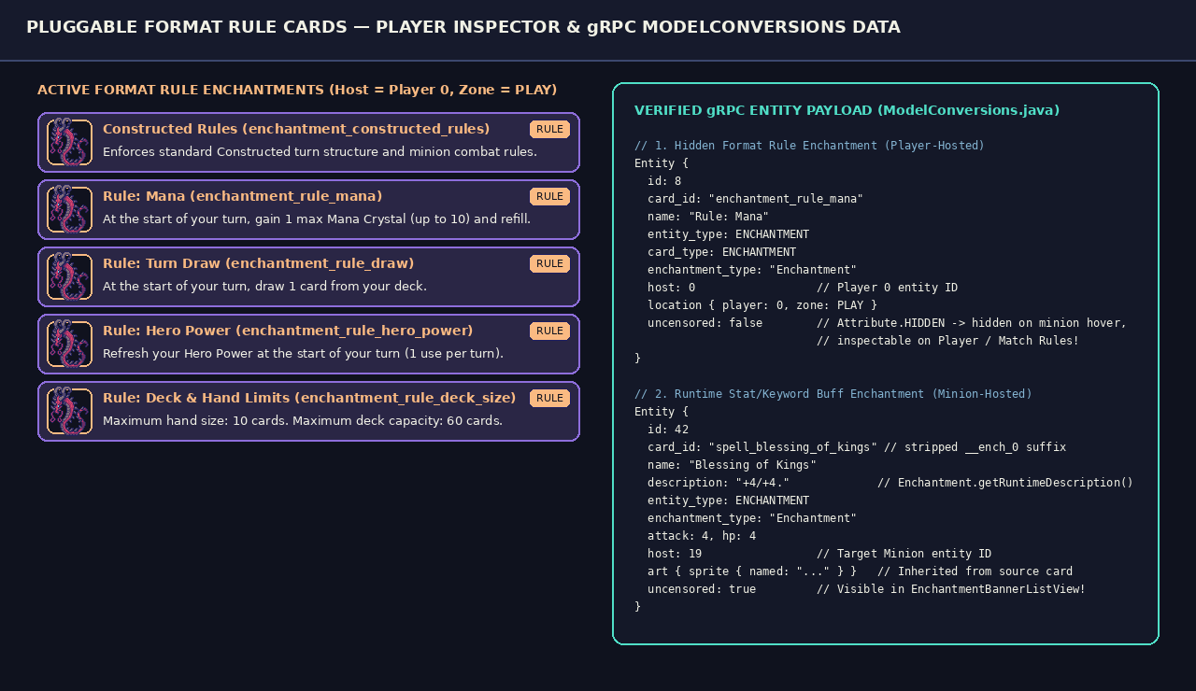
Task: Click the line name: "Blessing of Kings"
Action: [732, 465]
